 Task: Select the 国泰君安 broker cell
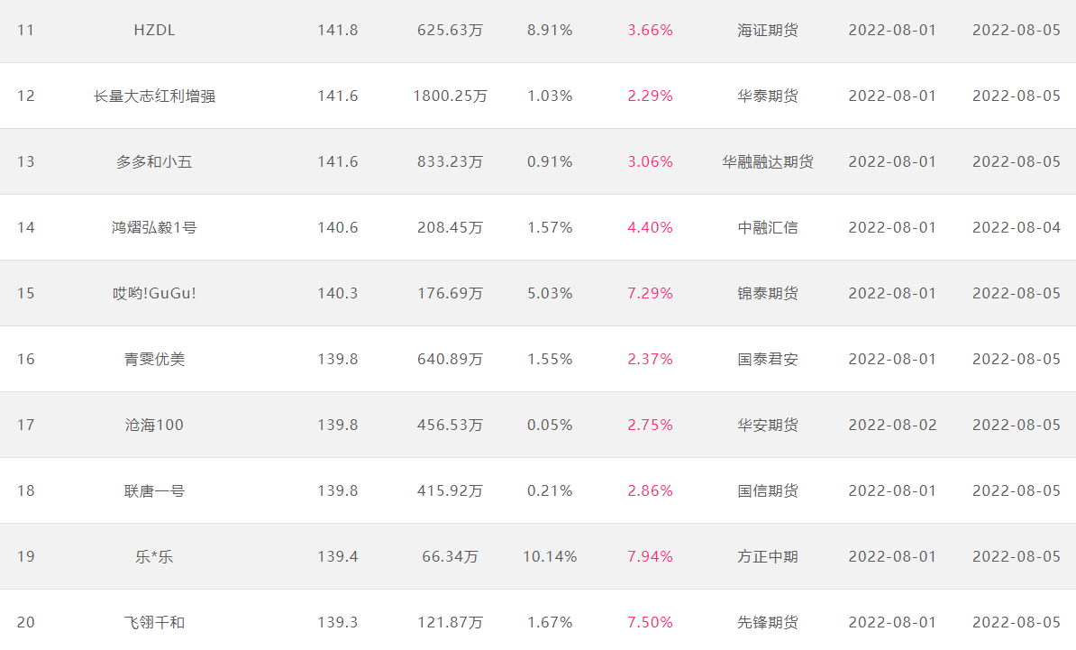pos(768,359)
